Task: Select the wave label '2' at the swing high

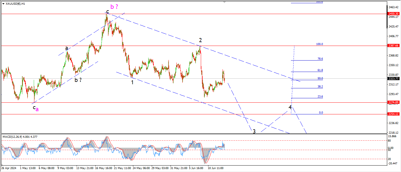Action: pyautogui.click(x=200, y=40)
